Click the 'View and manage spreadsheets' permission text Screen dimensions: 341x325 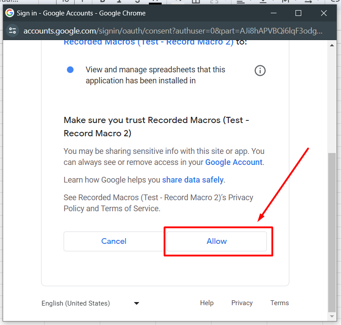[155, 75]
